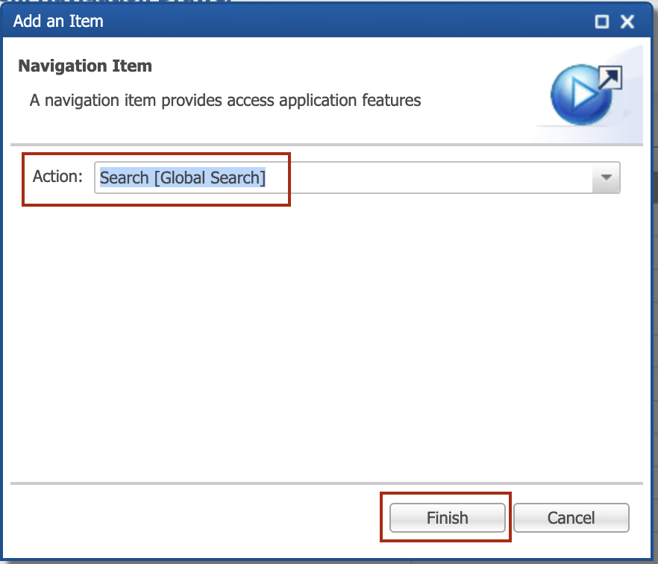Click the background window strip behind the dialog
658x564 pixels.
(656, 294)
